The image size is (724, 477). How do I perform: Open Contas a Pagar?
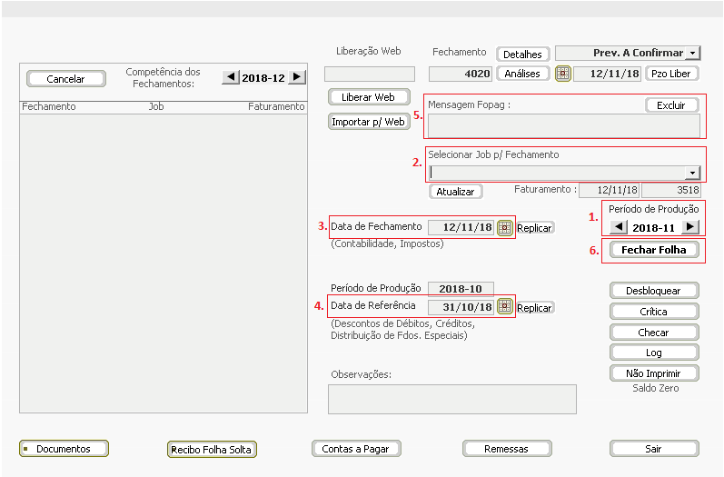[356, 449]
